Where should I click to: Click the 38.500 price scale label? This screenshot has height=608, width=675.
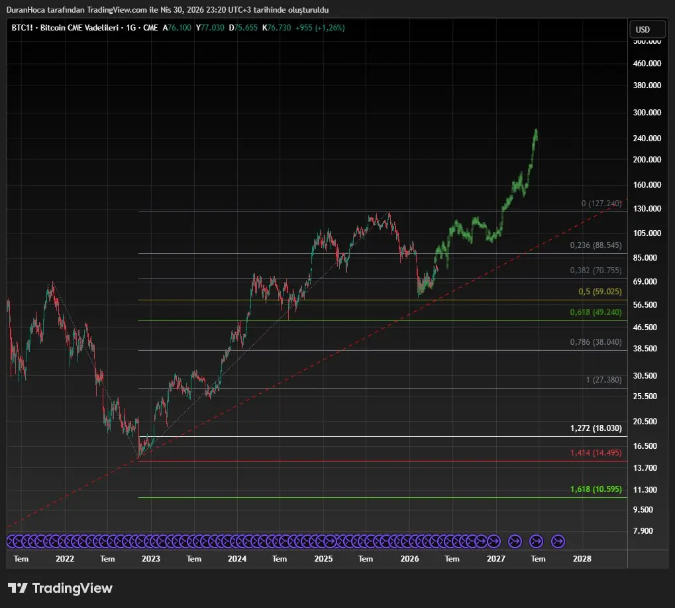click(x=645, y=348)
